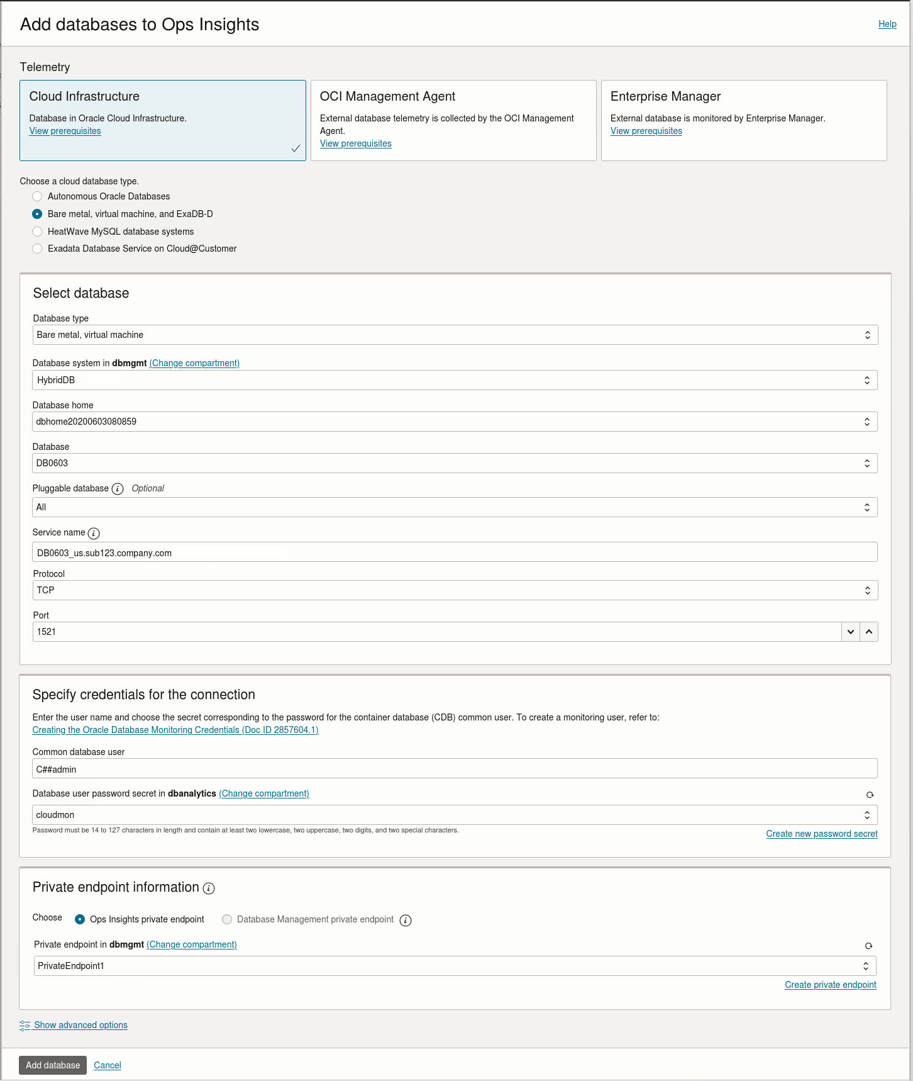Choose HeatWave MySQL database systems radio
The width and height of the screenshot is (913, 1081).
coord(37,232)
